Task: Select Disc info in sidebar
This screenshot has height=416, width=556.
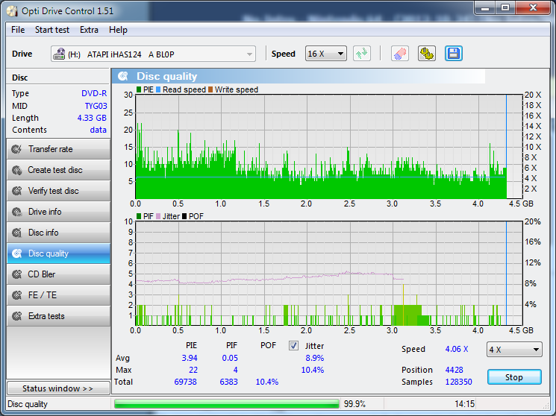Action: pyautogui.click(x=58, y=233)
